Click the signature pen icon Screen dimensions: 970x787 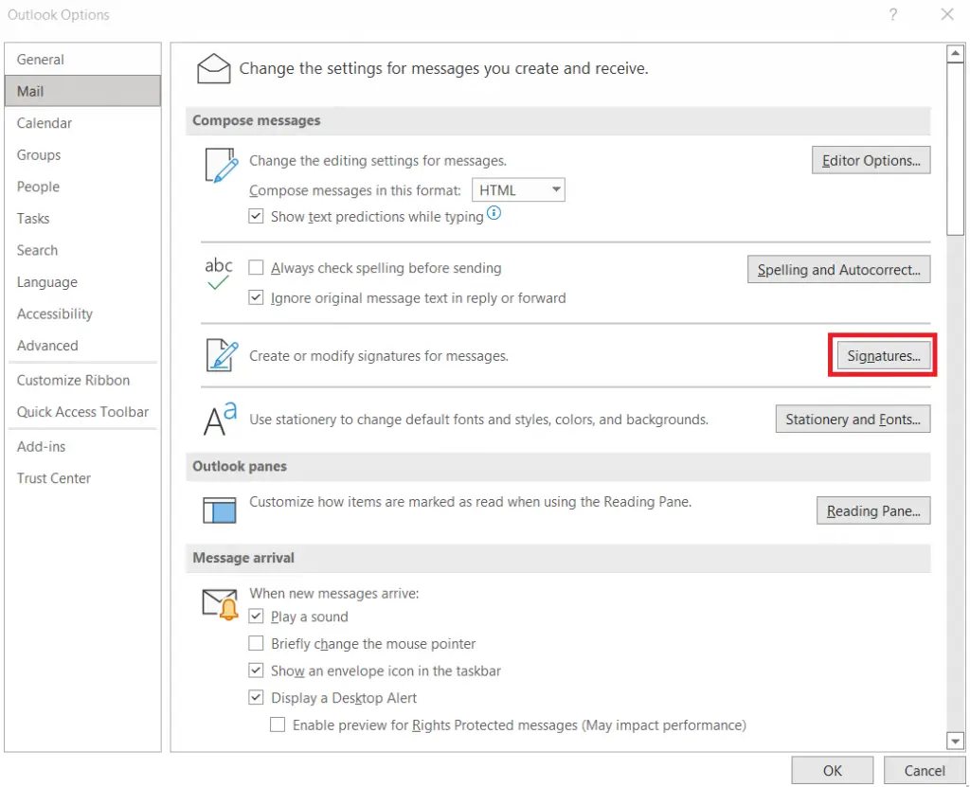coord(222,355)
